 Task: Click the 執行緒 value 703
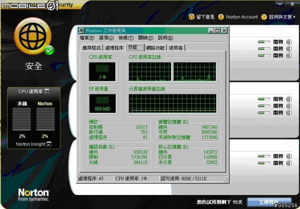(144, 132)
